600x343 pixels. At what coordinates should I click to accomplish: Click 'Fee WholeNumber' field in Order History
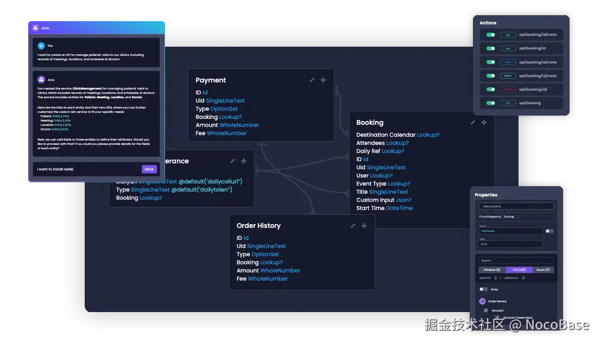click(262, 278)
